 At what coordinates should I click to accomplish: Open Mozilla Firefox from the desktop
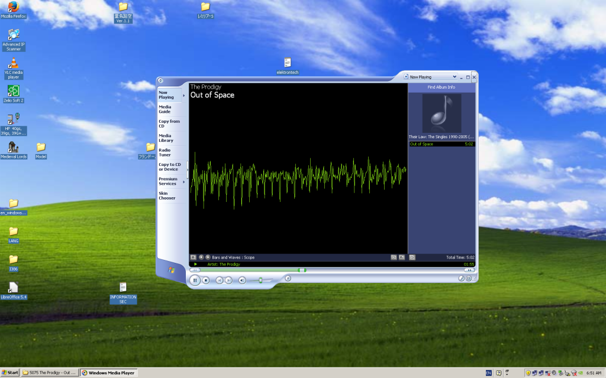pyautogui.click(x=12, y=9)
